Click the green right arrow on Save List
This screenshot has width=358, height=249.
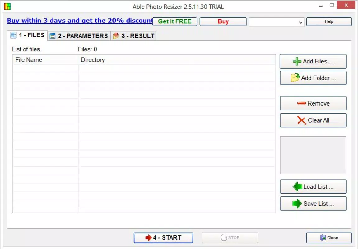[x=297, y=203]
